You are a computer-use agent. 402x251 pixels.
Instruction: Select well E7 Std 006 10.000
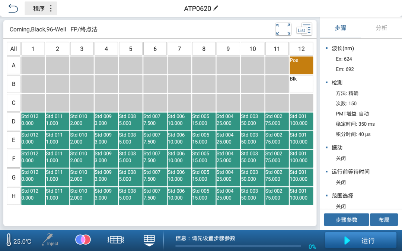point(179,140)
